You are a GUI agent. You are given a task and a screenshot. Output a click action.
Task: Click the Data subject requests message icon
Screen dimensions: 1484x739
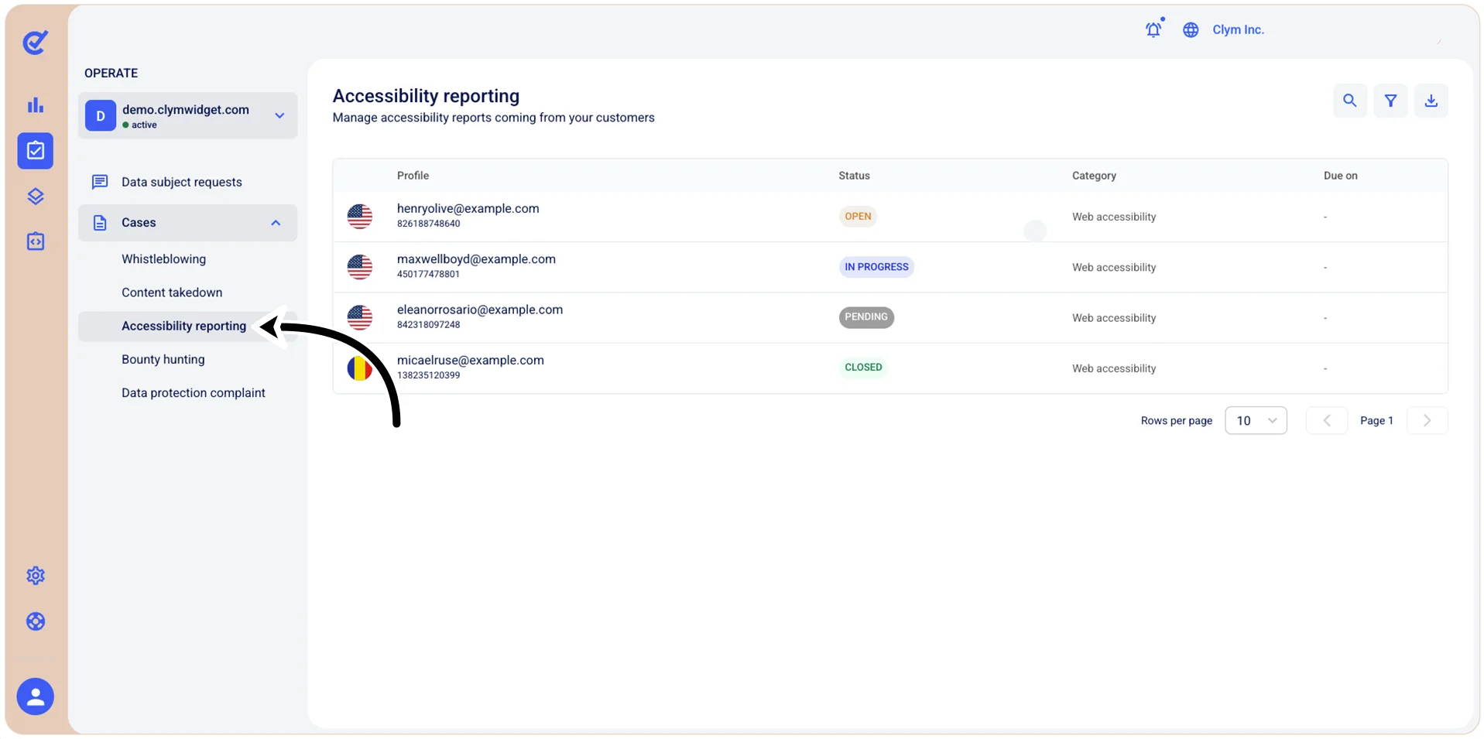click(100, 182)
